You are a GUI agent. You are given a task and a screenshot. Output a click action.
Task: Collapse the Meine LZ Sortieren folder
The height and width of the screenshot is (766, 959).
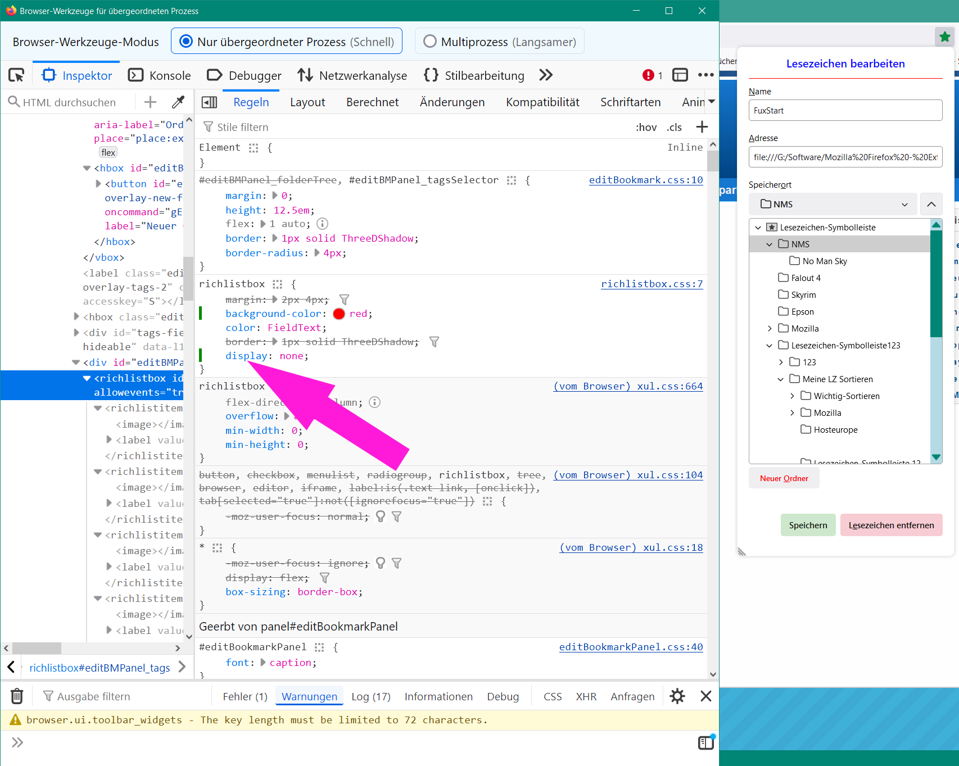pos(781,379)
